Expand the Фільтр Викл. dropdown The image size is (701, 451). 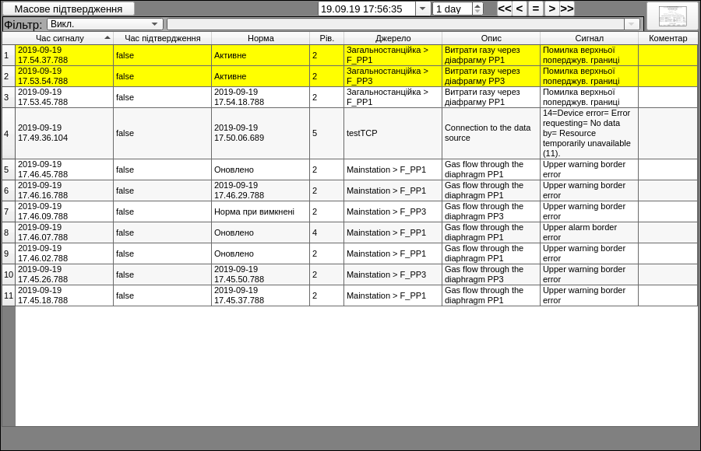154,24
